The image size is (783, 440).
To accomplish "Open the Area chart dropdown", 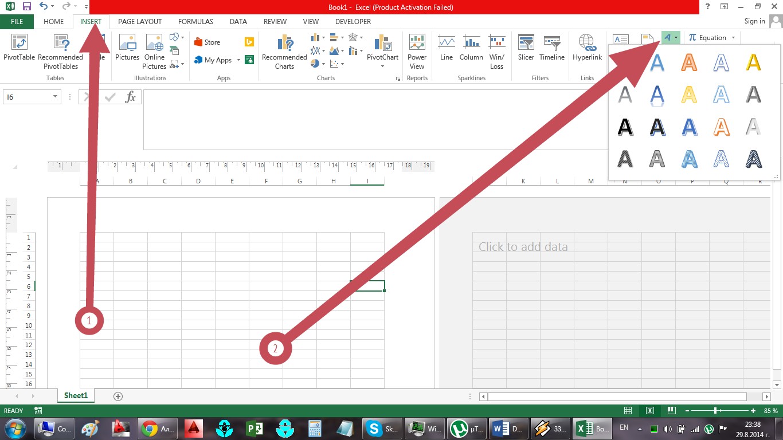I will click(x=337, y=51).
